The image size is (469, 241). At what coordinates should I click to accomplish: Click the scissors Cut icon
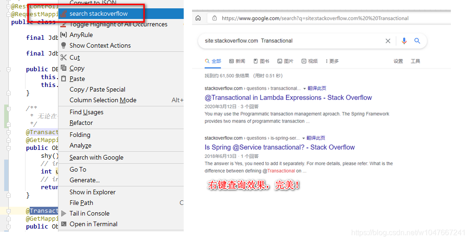coord(64,57)
